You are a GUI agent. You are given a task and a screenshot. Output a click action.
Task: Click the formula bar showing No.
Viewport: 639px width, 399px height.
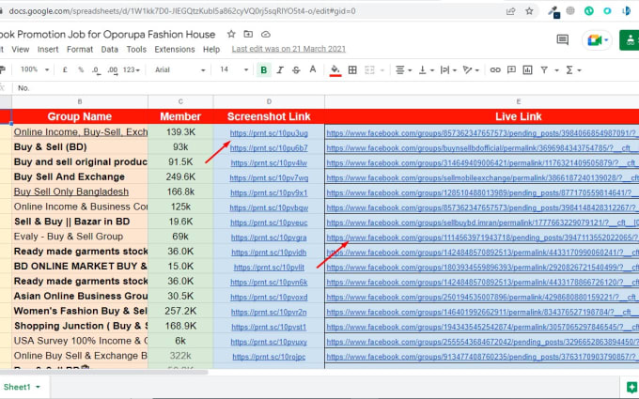coord(326,88)
